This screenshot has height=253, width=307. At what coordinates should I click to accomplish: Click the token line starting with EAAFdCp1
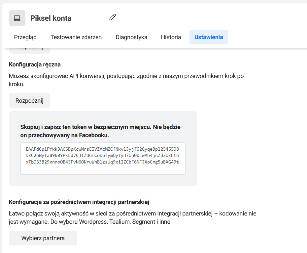pyautogui.click(x=102, y=149)
